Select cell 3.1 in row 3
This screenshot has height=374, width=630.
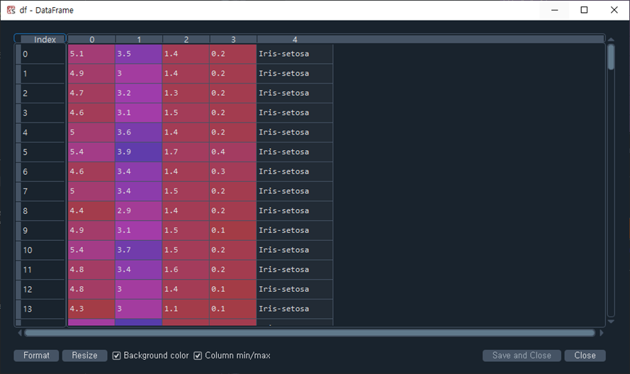(139, 113)
